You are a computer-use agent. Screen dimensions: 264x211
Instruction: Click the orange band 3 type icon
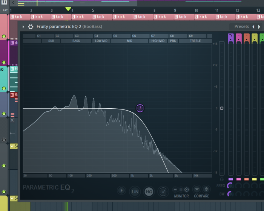tap(247, 37)
